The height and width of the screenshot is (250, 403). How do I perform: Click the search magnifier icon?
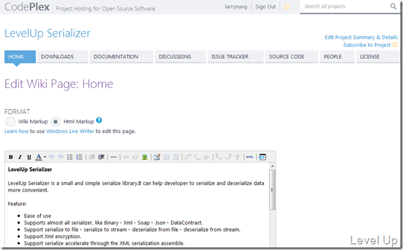[393, 6]
